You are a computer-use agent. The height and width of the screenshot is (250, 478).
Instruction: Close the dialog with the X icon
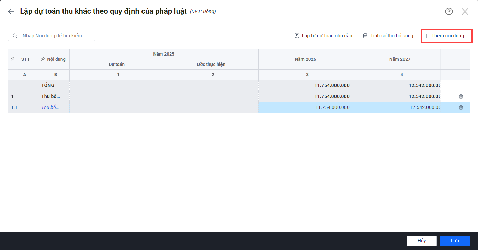coord(465,11)
